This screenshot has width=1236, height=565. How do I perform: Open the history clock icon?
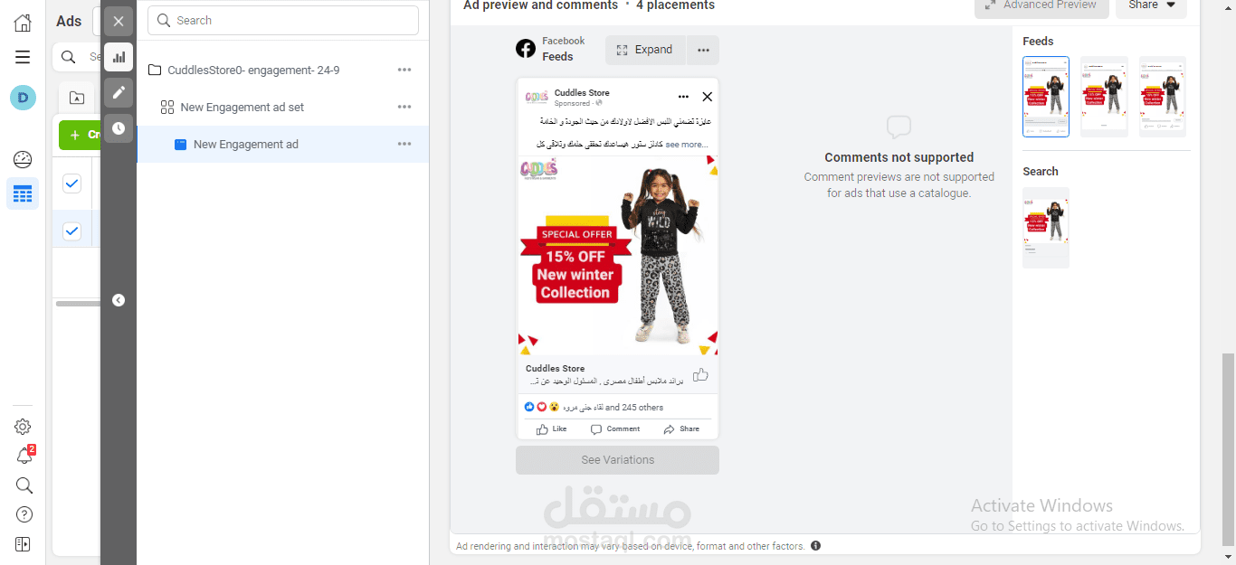(x=119, y=128)
